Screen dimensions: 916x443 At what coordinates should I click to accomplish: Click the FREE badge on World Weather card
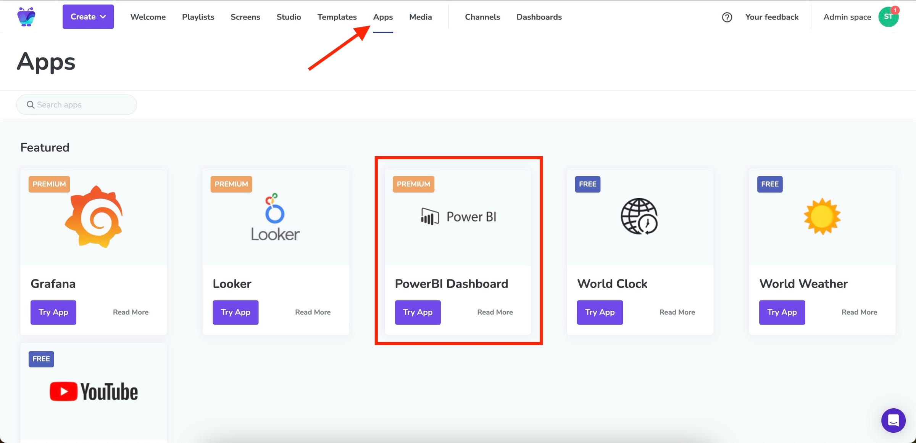[x=770, y=184]
